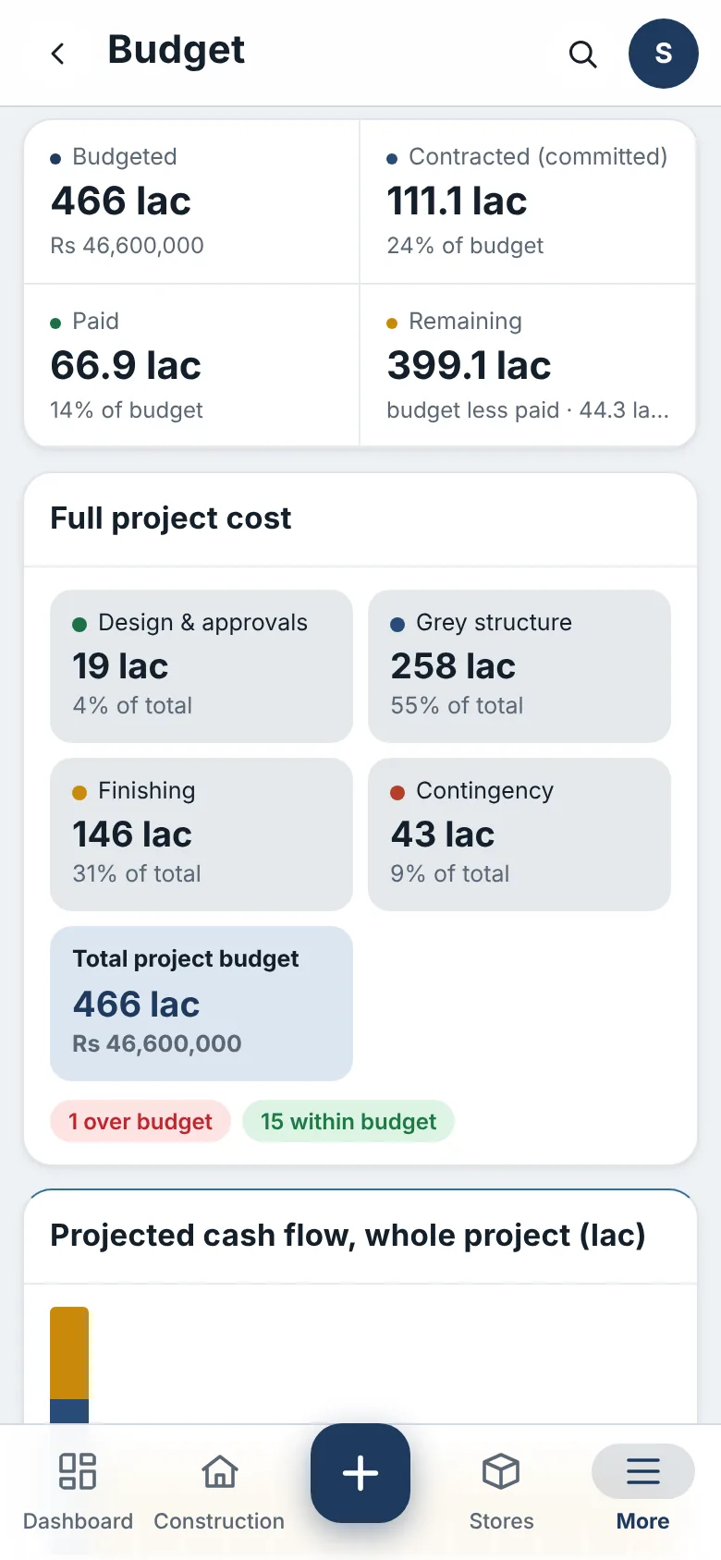Tap the plus add button
The image size is (721, 1560).
coord(360,1473)
